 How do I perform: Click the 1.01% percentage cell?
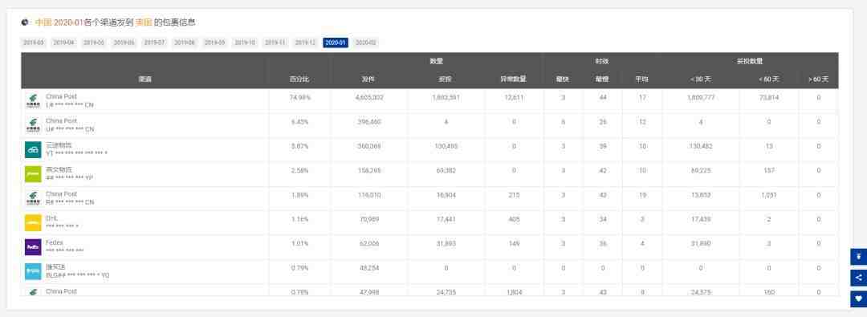coord(299,243)
